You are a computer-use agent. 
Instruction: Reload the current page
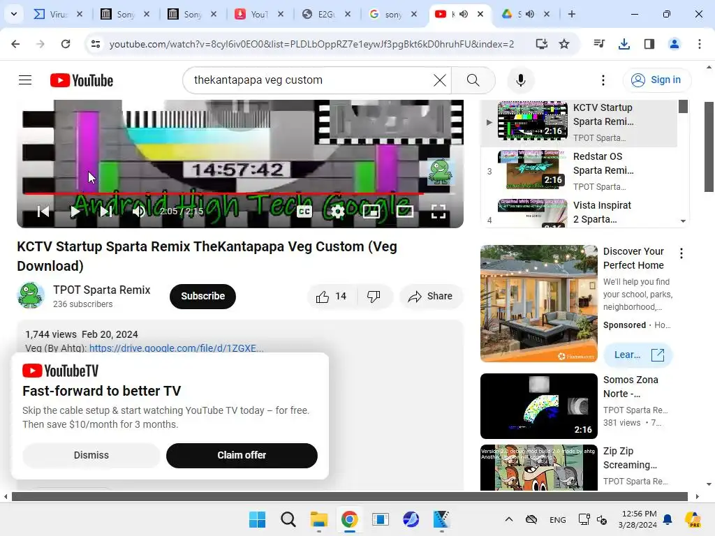click(66, 44)
